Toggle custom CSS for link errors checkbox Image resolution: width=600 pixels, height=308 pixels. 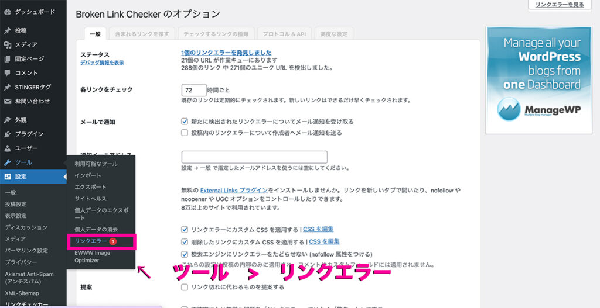[185, 229]
